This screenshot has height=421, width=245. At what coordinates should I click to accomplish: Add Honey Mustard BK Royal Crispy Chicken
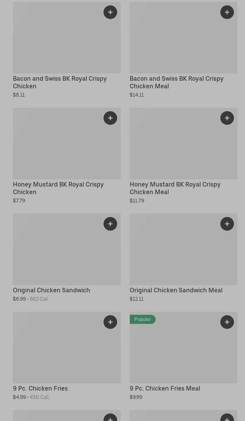(110, 118)
